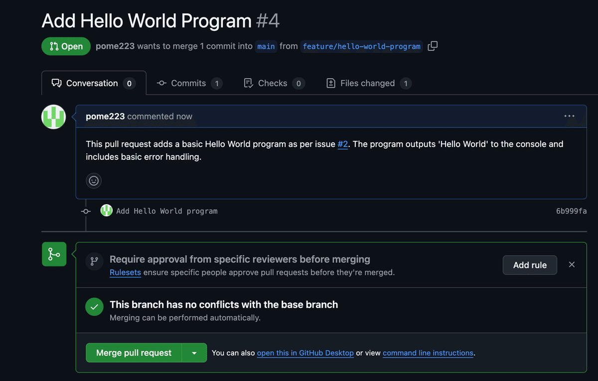Click the green merge status icon
Screen dimensions: 598x381
tap(54, 254)
